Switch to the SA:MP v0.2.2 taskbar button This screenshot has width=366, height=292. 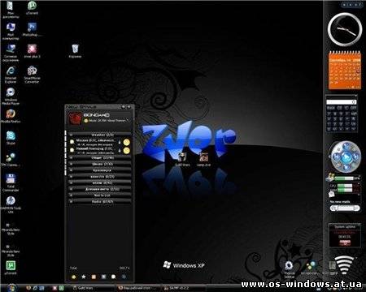coord(185,288)
